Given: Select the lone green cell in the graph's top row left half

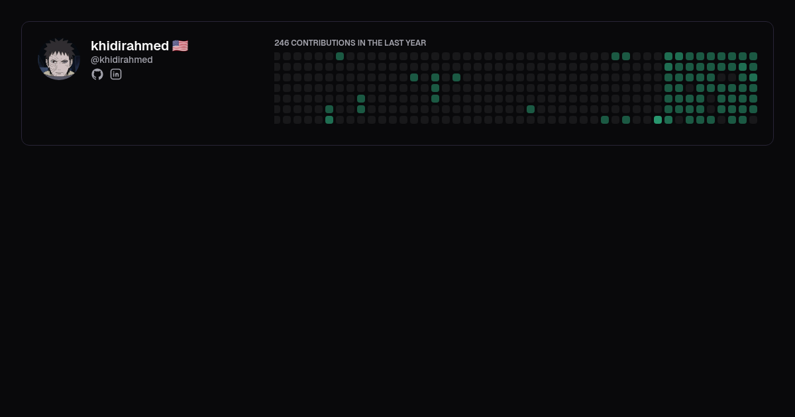Looking at the screenshot, I should (340, 56).
